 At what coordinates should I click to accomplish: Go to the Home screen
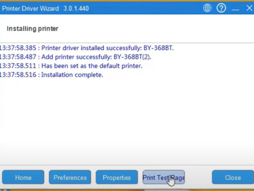point(23,177)
